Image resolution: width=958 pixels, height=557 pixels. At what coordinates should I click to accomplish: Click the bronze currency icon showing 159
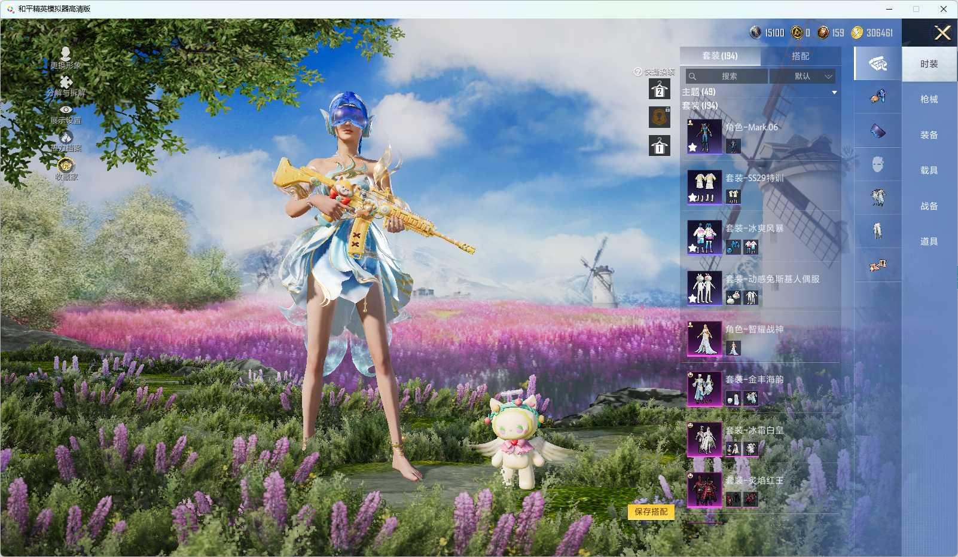click(823, 32)
